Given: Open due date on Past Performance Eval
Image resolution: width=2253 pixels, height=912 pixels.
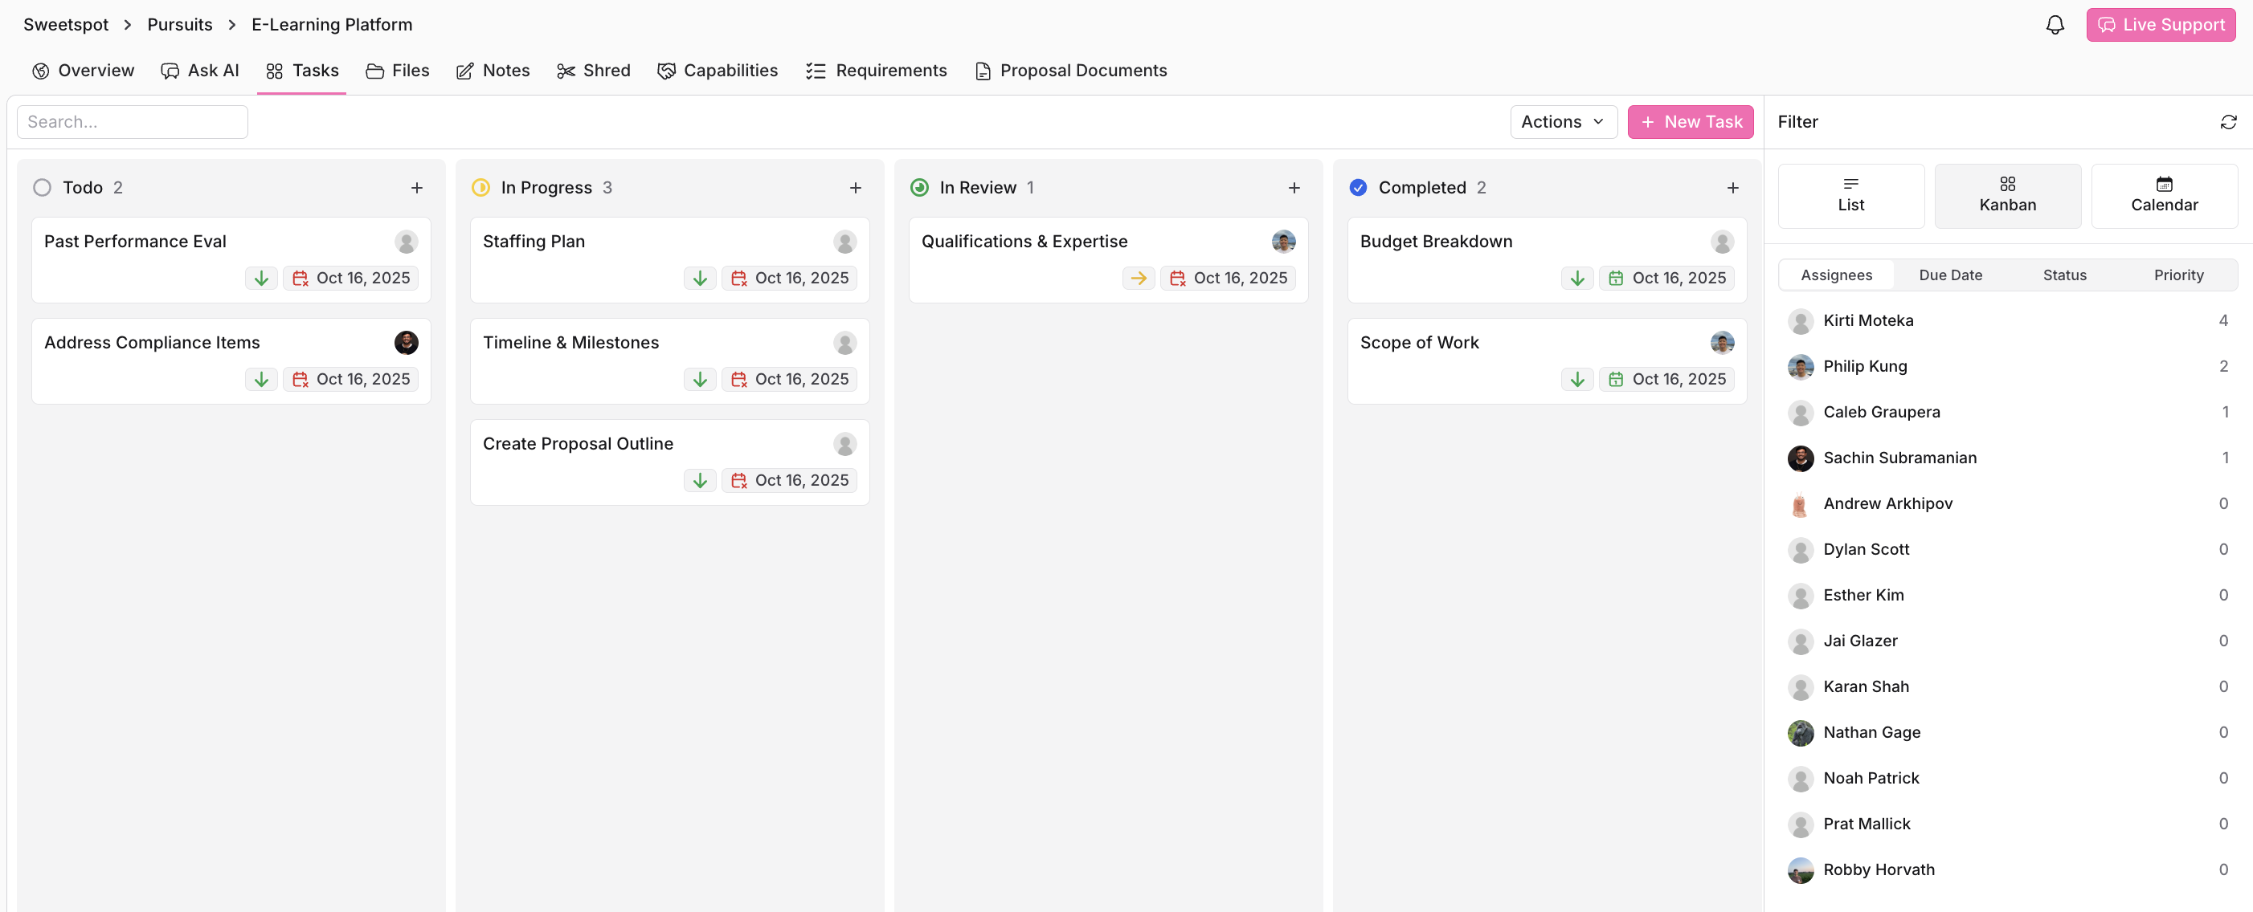Looking at the screenshot, I should pos(350,278).
